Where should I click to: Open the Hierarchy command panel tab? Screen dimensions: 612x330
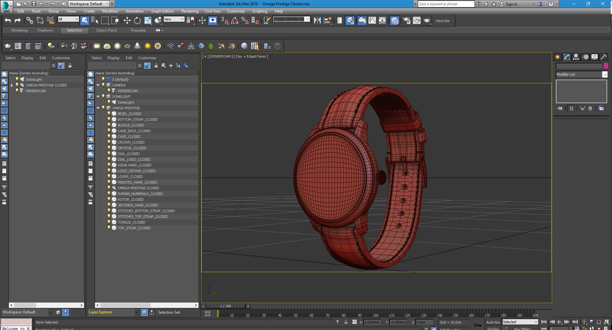576,57
